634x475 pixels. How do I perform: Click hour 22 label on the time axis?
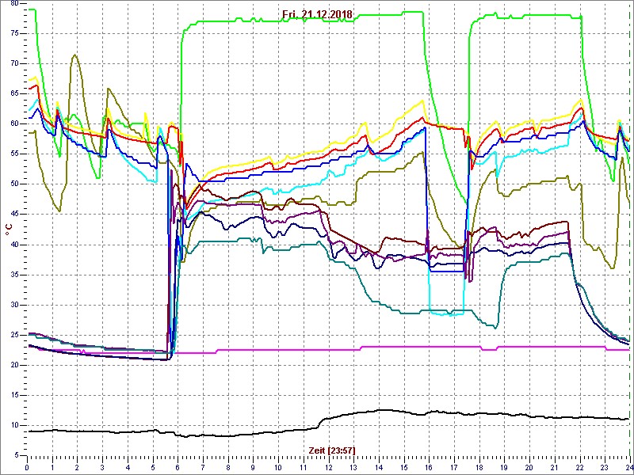tap(580, 467)
